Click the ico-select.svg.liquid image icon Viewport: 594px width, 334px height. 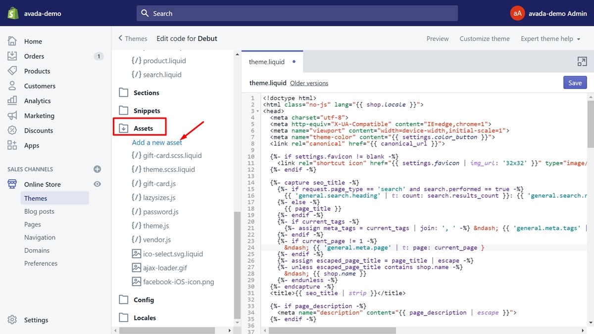(x=136, y=254)
